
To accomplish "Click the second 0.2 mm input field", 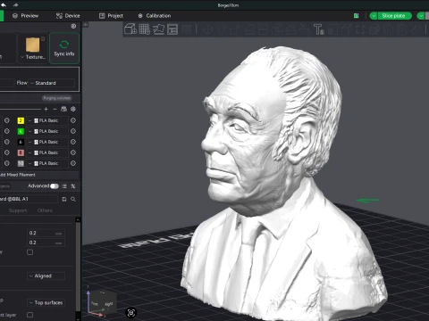I will 46,243.
